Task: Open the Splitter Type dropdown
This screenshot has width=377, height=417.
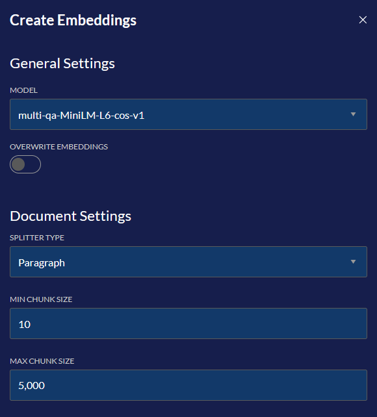Action: click(x=188, y=262)
